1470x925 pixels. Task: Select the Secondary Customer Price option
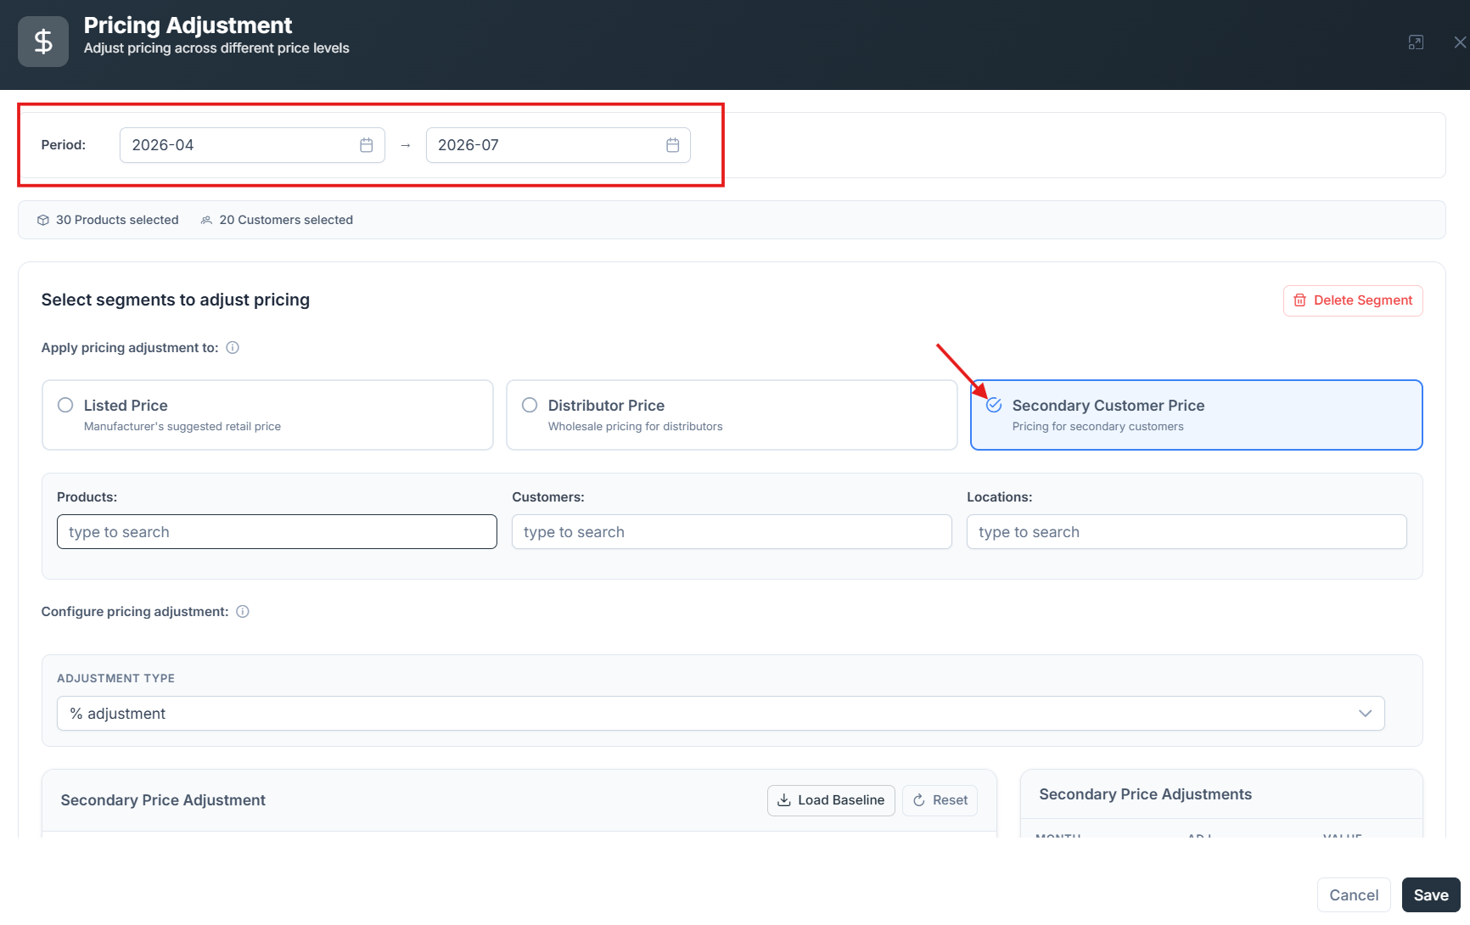tap(1197, 415)
